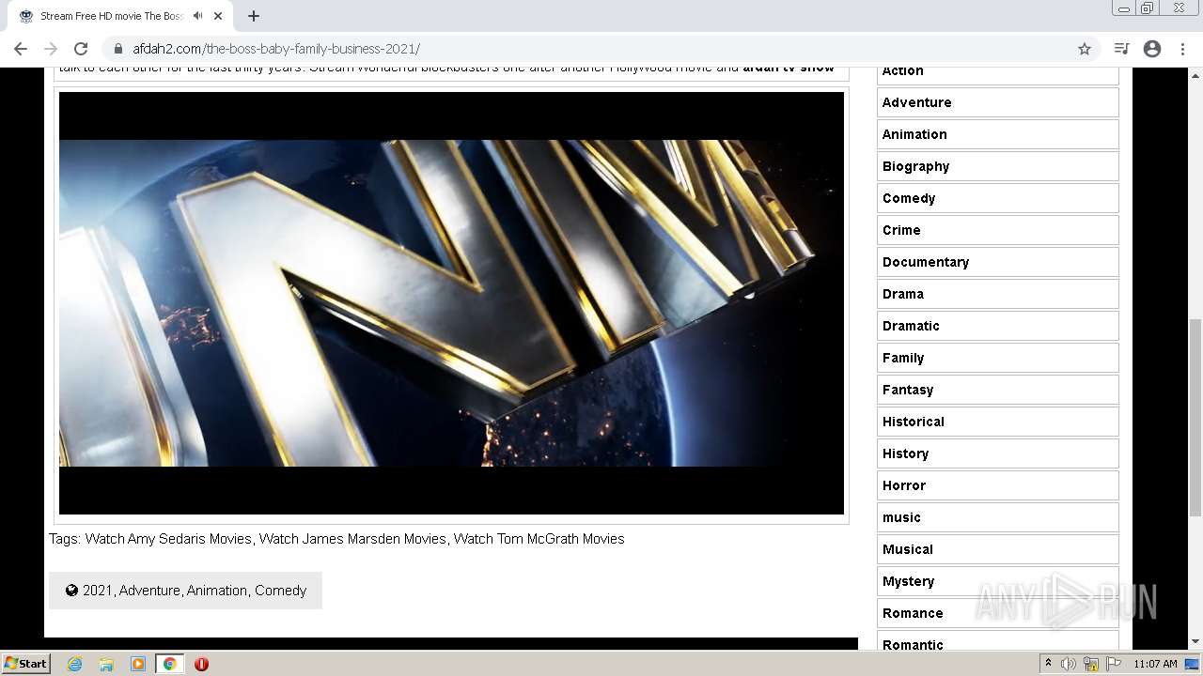Open the Crime category
This screenshot has width=1203, height=676.
[x=997, y=230]
